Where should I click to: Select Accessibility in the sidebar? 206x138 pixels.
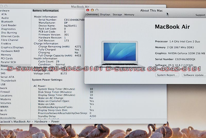pyautogui.click(x=8, y=118)
